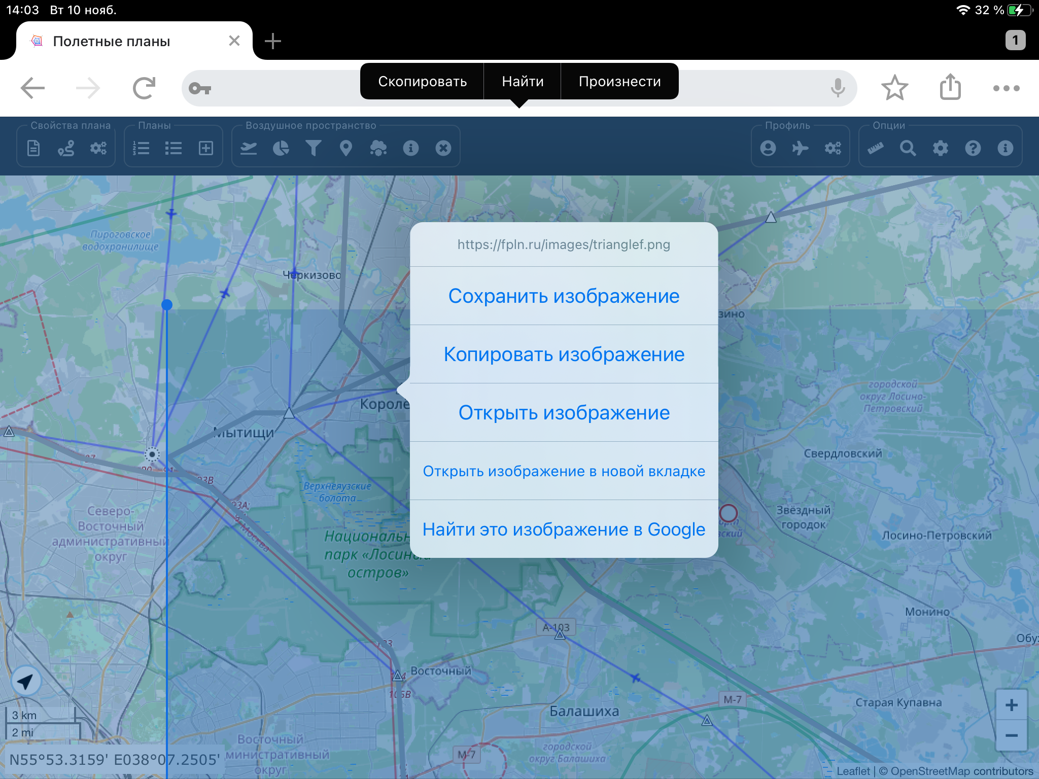The height and width of the screenshot is (779, 1039).
Task: Zoom in the map with plus button
Action: click(1011, 705)
